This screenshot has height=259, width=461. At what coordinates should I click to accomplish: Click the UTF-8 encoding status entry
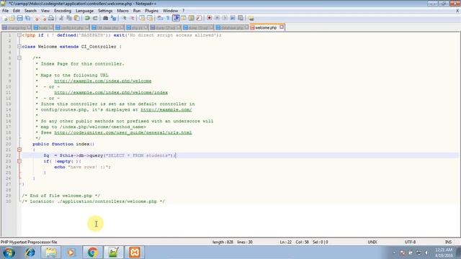410,242
